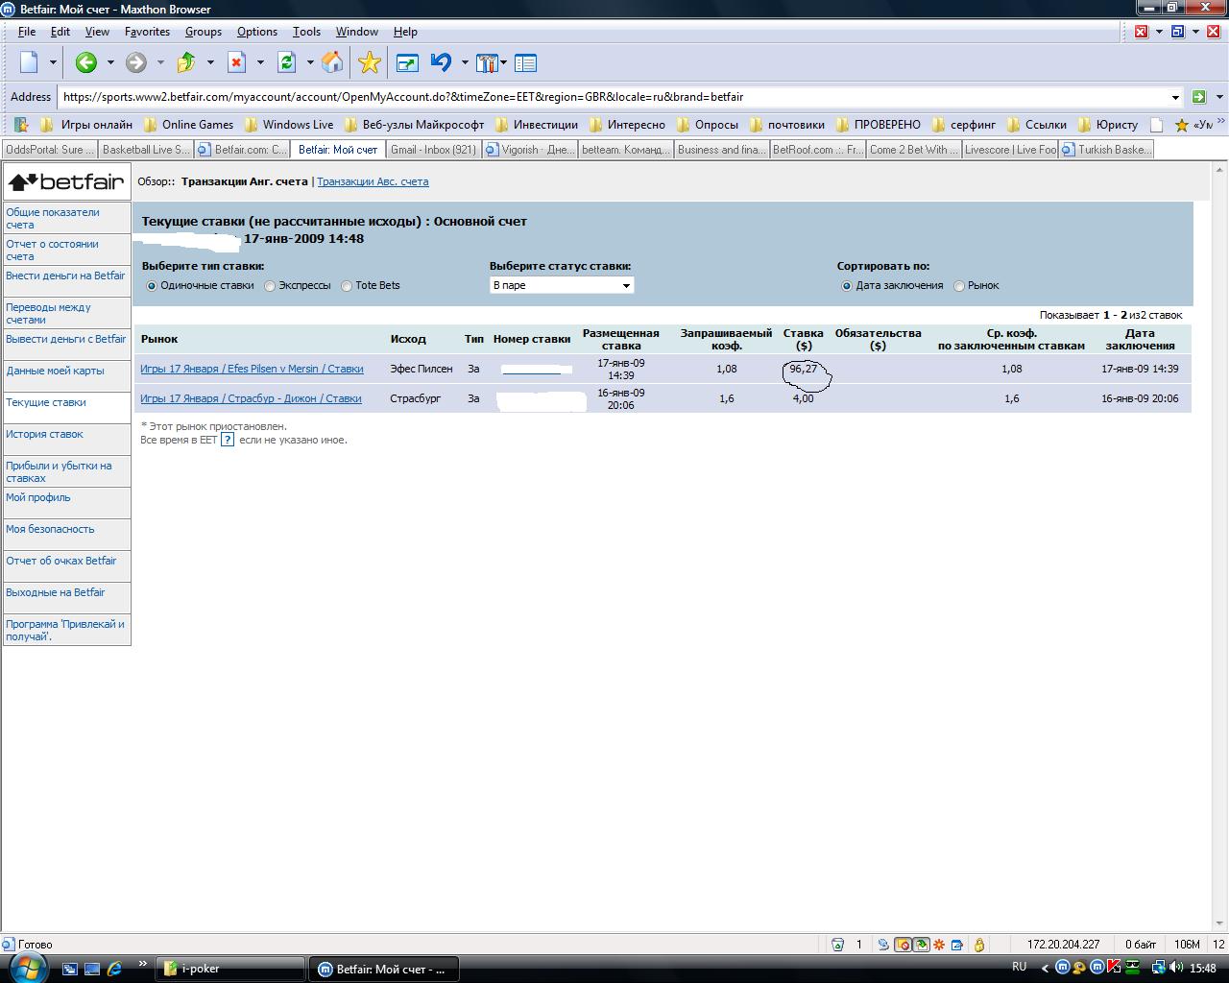Select the Tote Bets radio option

(x=347, y=286)
